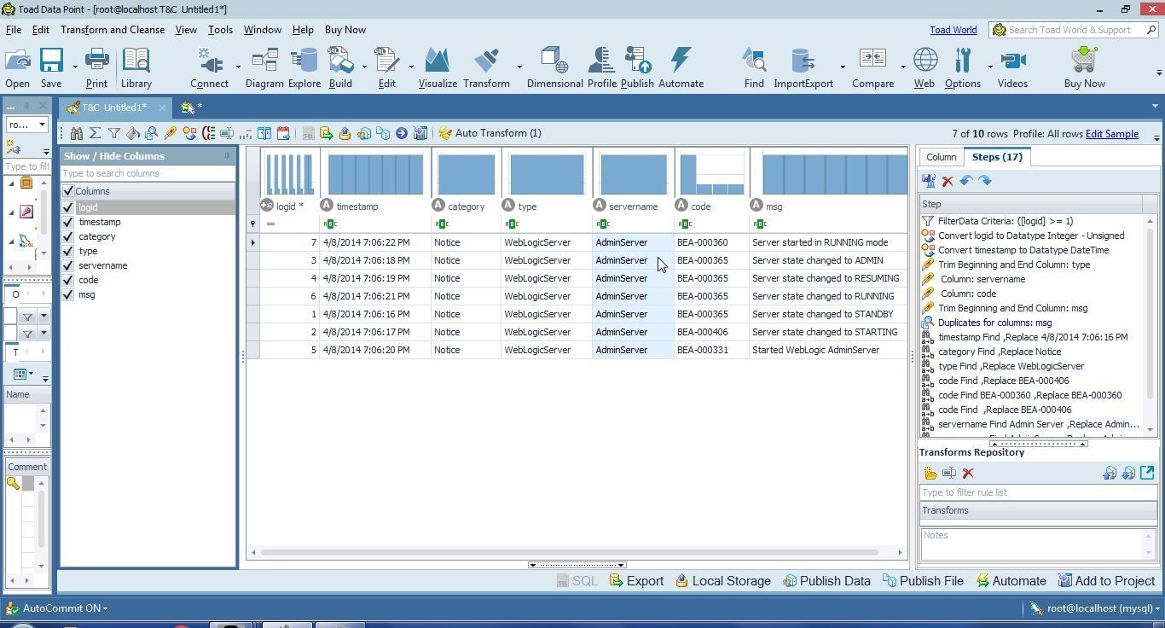This screenshot has height=628, width=1165.
Task: Expand the Transform button dropdown arrow
Action: (x=519, y=67)
